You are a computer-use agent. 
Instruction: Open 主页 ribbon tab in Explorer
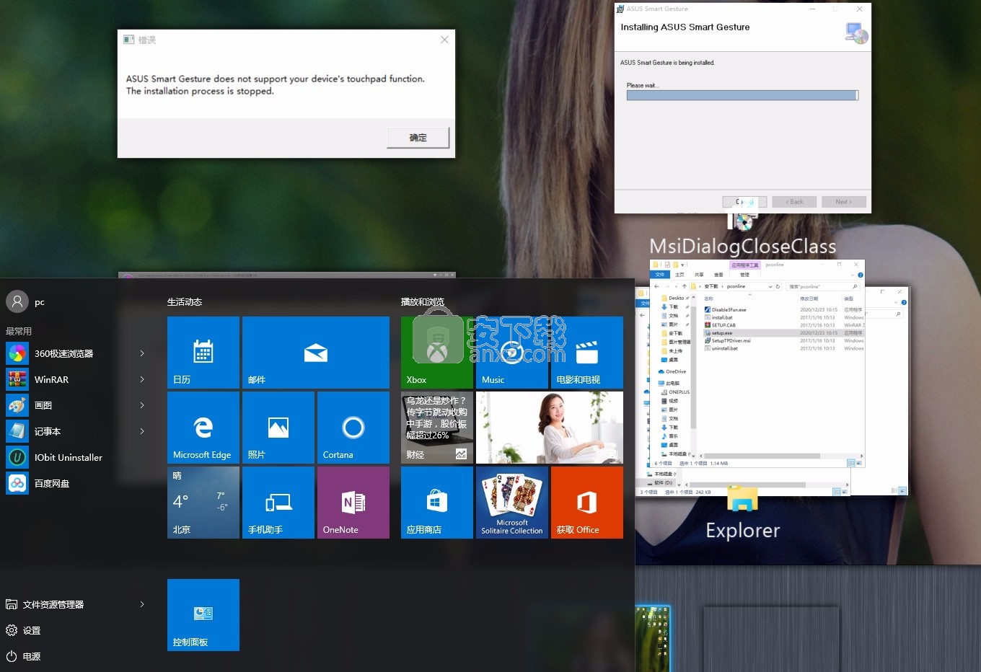coord(679,275)
